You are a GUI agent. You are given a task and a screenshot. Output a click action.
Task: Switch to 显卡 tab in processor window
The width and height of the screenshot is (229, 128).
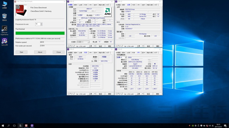click(95, 5)
